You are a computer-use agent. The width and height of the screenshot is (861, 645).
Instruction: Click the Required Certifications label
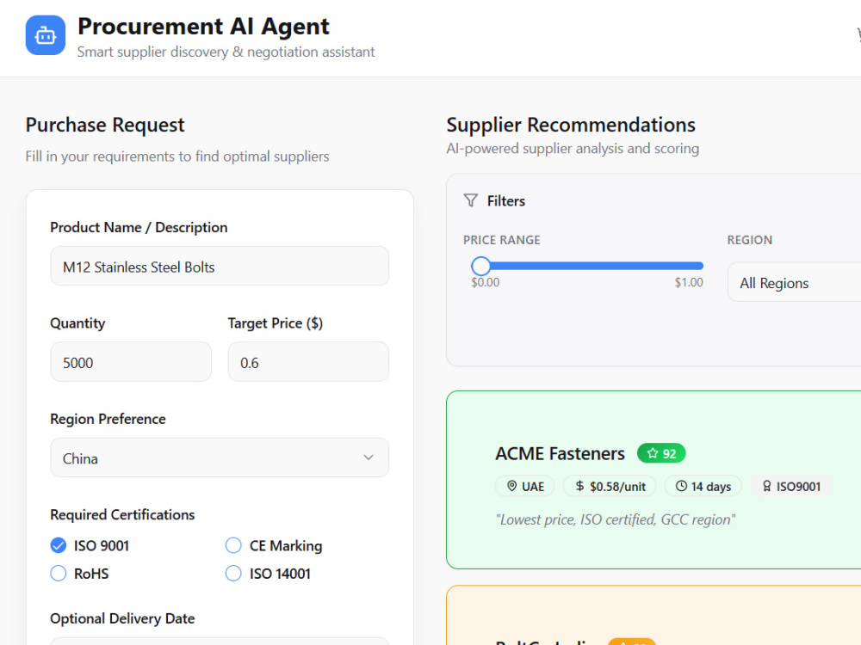[x=122, y=514]
